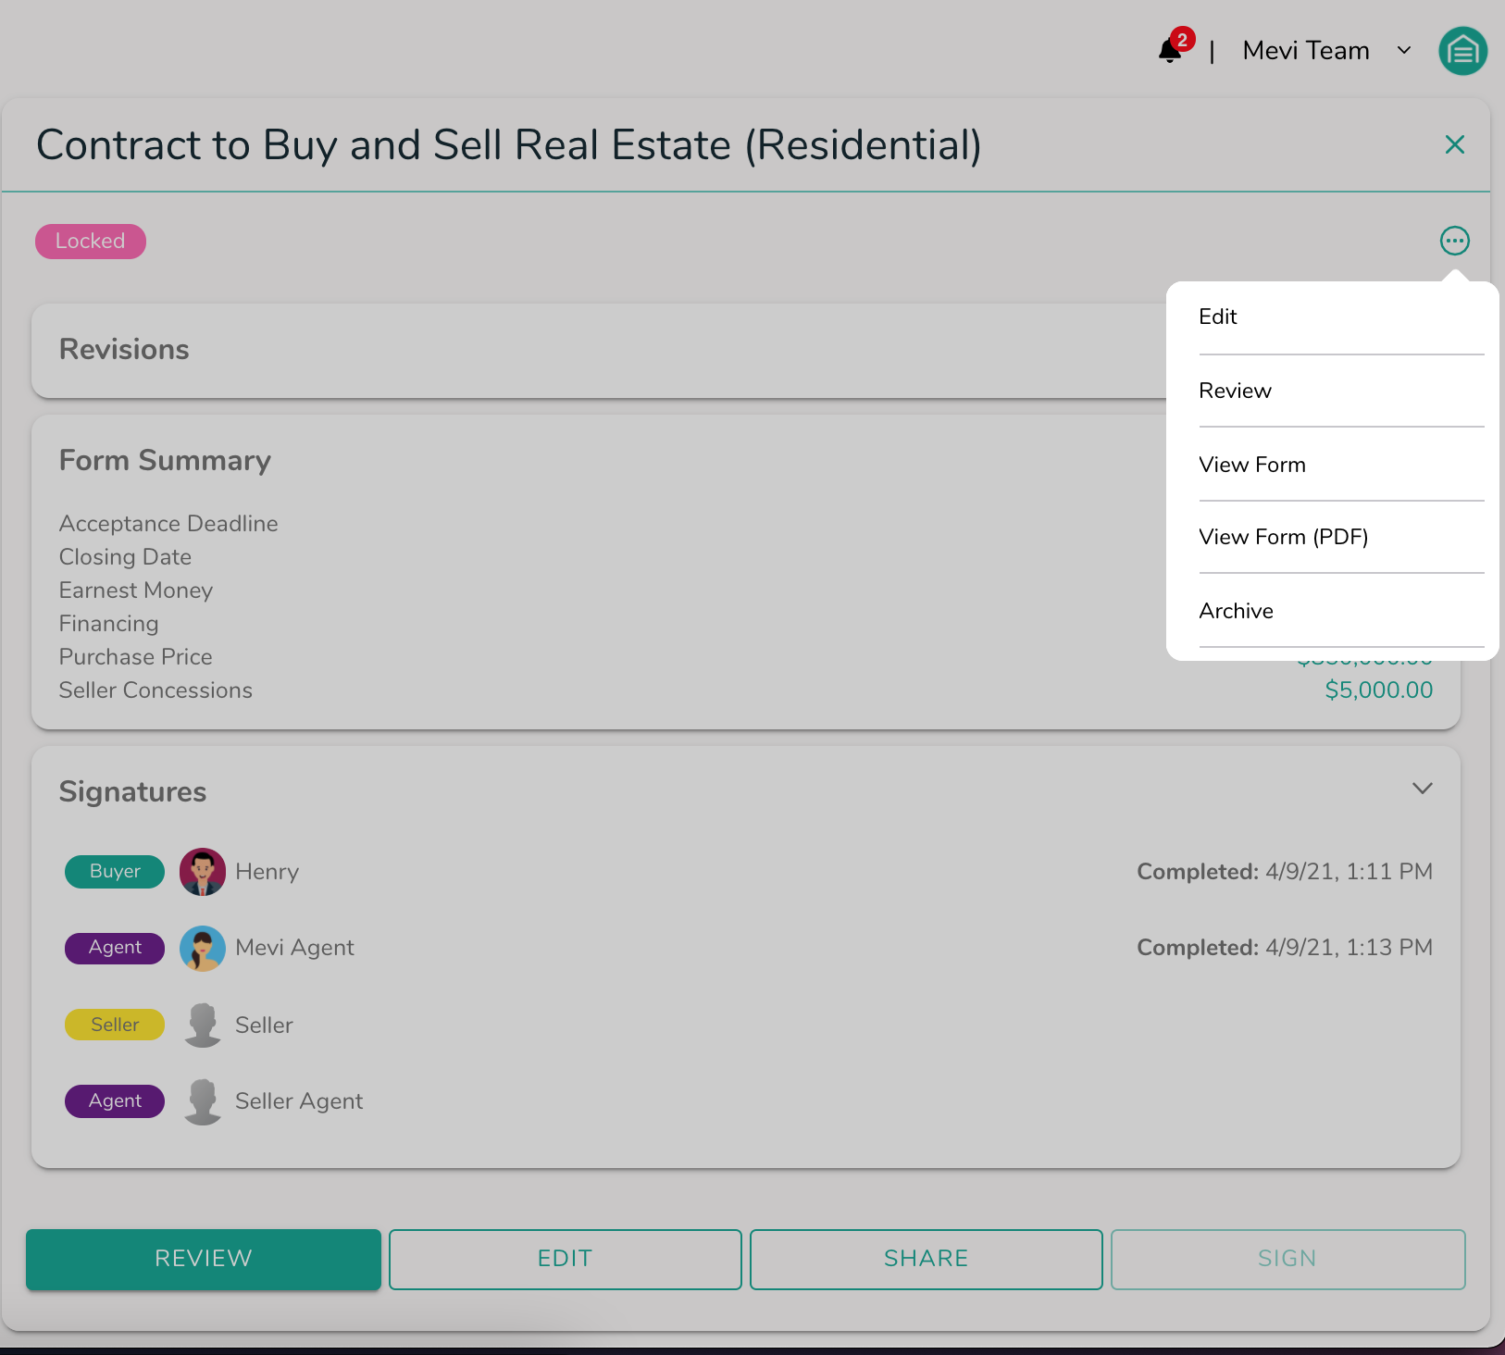The width and height of the screenshot is (1505, 1355).
Task: Click the Seller placeholder avatar
Action: pyautogui.click(x=203, y=1025)
